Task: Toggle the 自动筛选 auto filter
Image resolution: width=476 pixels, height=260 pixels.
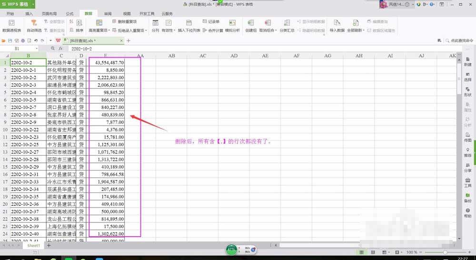Action: [x=34, y=25]
